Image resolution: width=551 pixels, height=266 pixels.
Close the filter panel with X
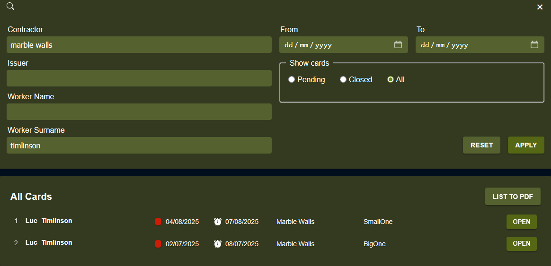click(540, 7)
